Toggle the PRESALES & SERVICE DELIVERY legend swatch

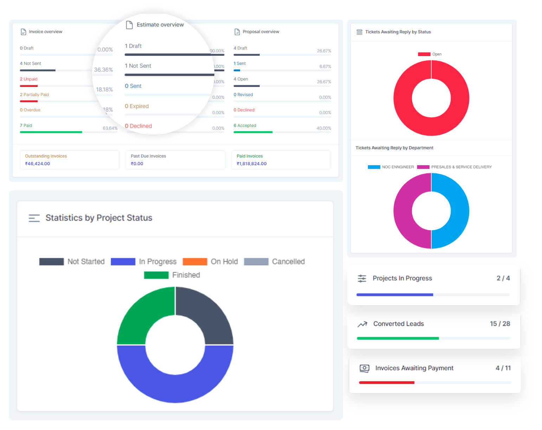pos(423,167)
